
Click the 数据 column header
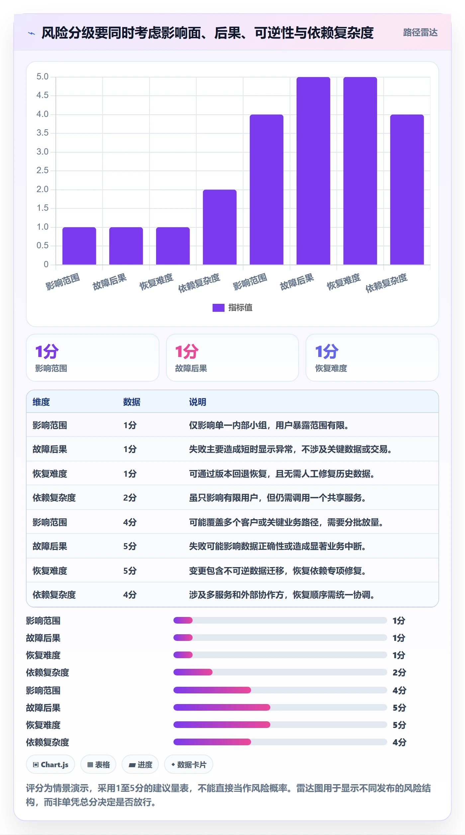click(x=132, y=402)
